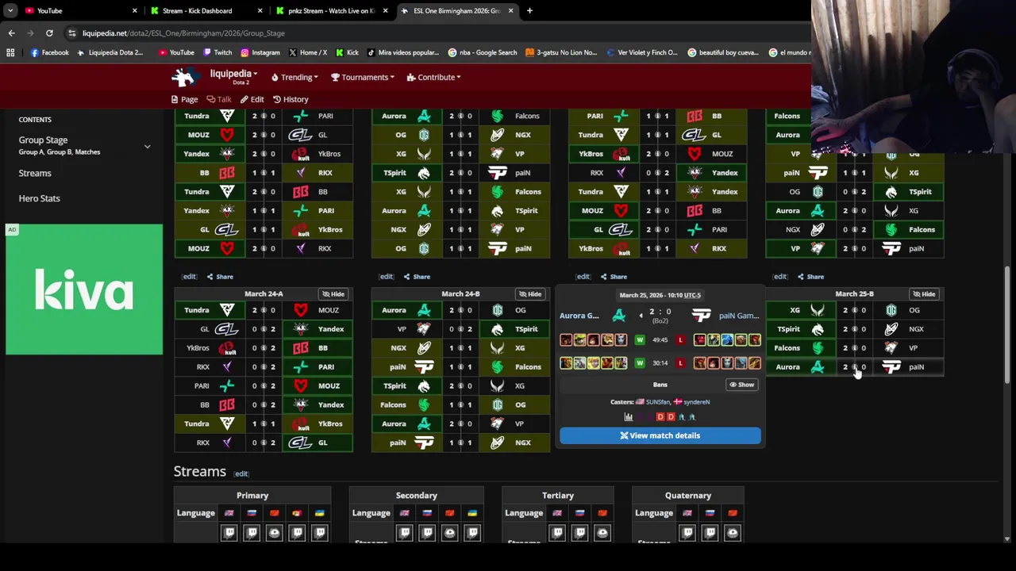
Task: Click the edit link beside Streams heading
Action: click(x=241, y=473)
